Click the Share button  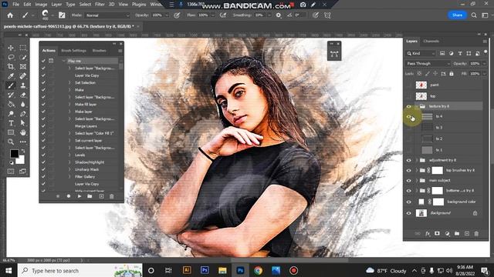point(457,15)
